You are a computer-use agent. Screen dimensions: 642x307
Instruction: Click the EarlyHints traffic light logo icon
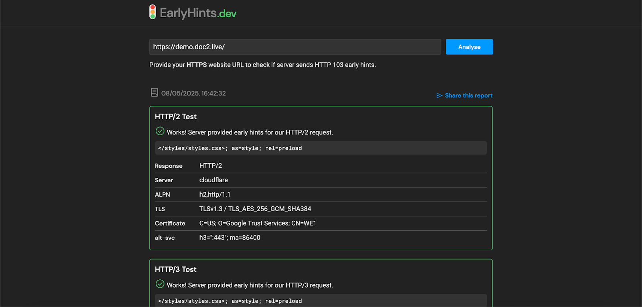pos(152,12)
